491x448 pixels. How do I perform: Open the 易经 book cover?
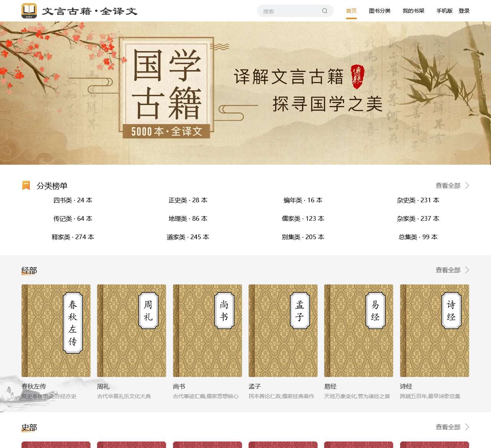(x=359, y=331)
